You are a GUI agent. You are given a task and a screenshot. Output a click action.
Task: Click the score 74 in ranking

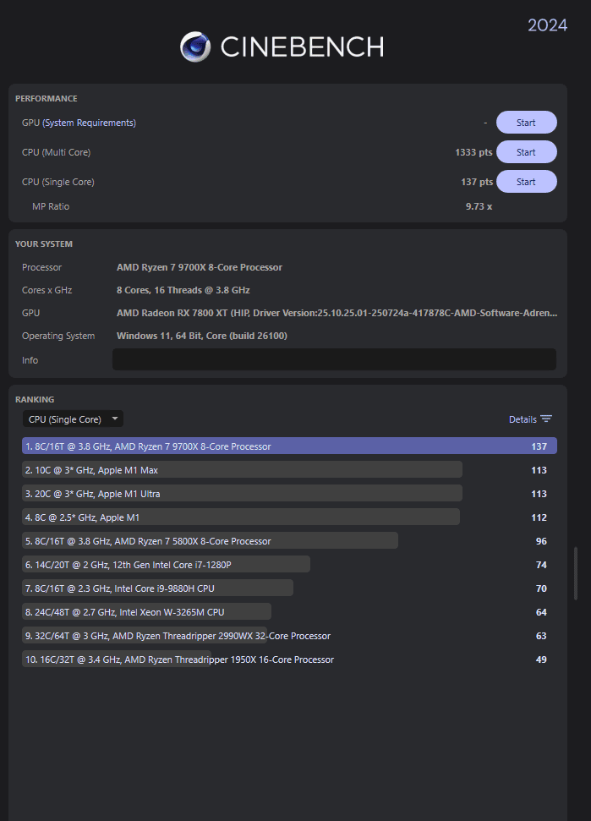[x=541, y=565]
